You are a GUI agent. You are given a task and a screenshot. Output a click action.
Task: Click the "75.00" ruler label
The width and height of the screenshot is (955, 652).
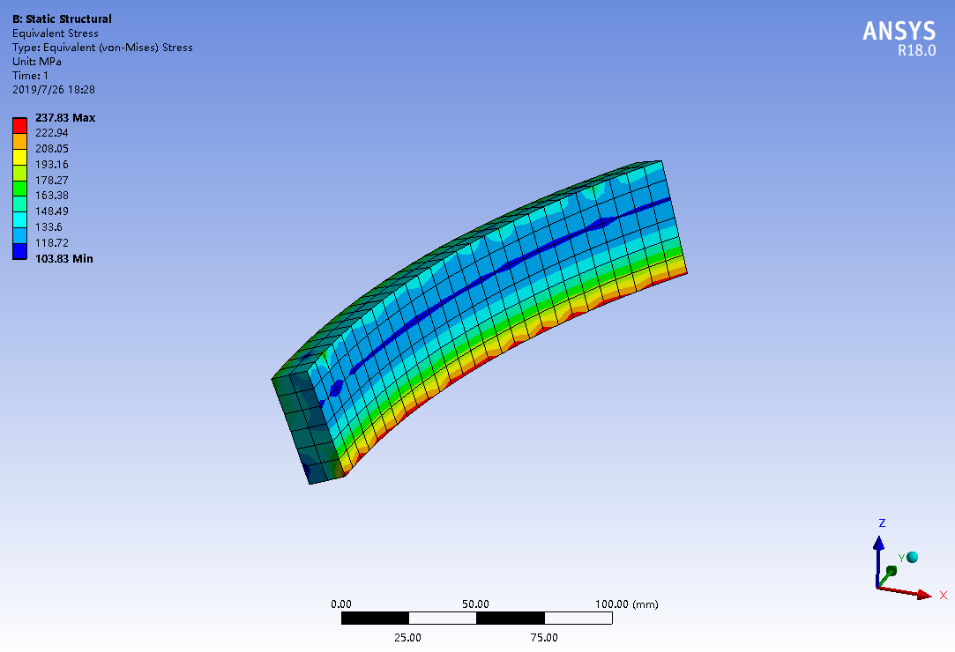click(x=544, y=637)
